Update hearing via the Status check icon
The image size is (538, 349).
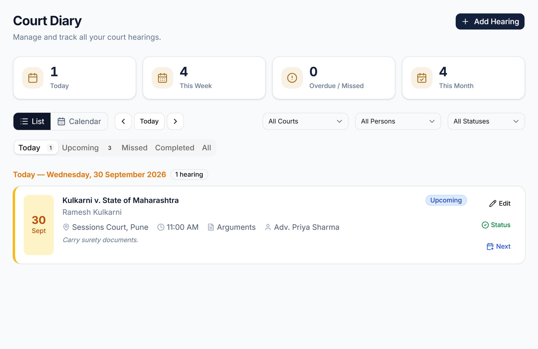pos(485,225)
